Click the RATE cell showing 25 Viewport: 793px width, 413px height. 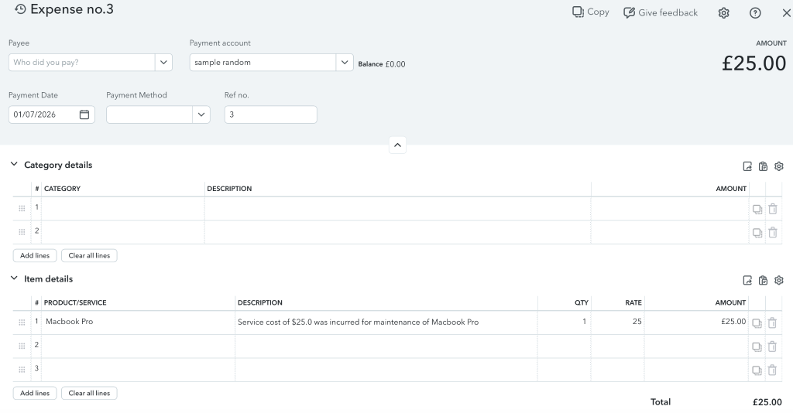pyautogui.click(x=617, y=322)
